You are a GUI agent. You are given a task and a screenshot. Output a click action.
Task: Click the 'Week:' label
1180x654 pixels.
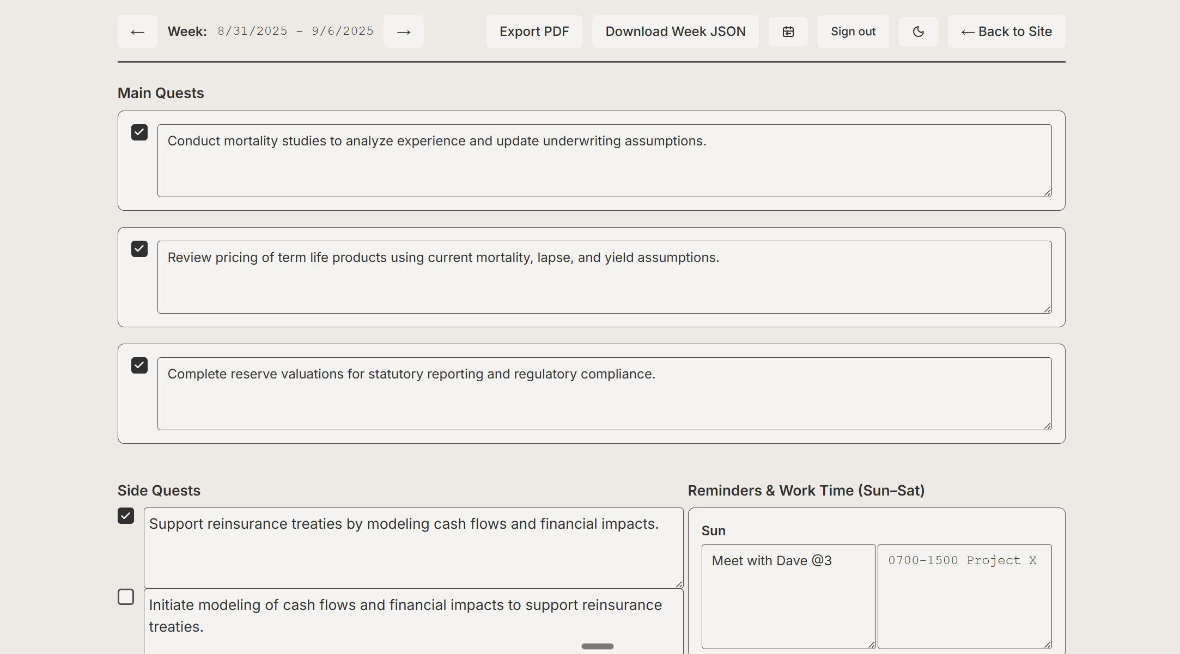click(187, 32)
